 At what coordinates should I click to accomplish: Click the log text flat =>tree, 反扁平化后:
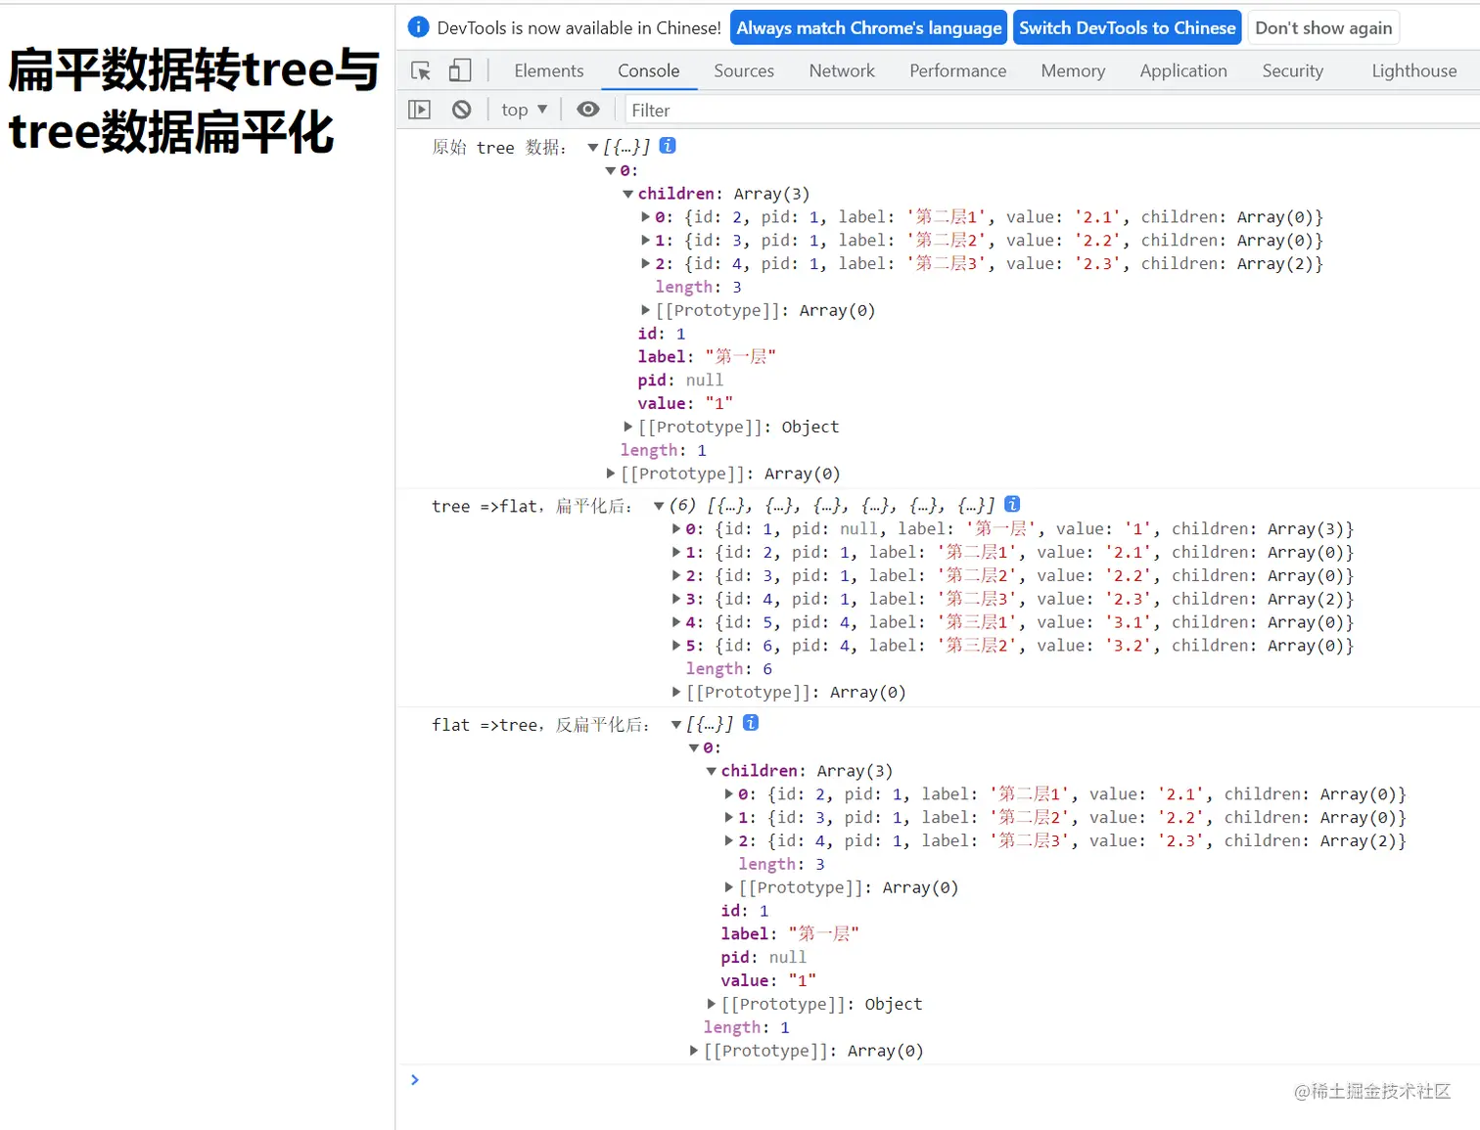click(x=540, y=724)
